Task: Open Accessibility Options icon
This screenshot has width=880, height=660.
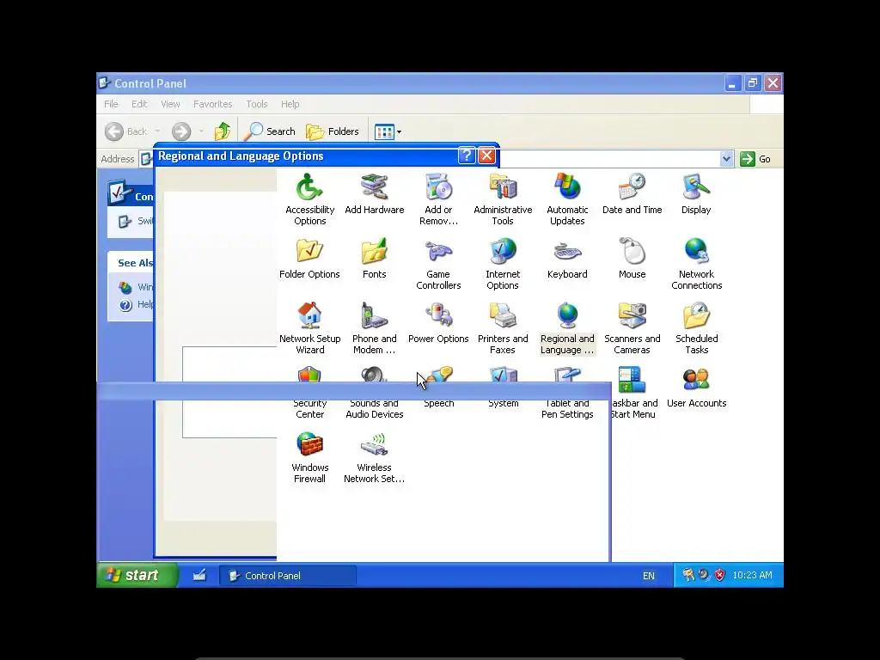Action: point(309,199)
